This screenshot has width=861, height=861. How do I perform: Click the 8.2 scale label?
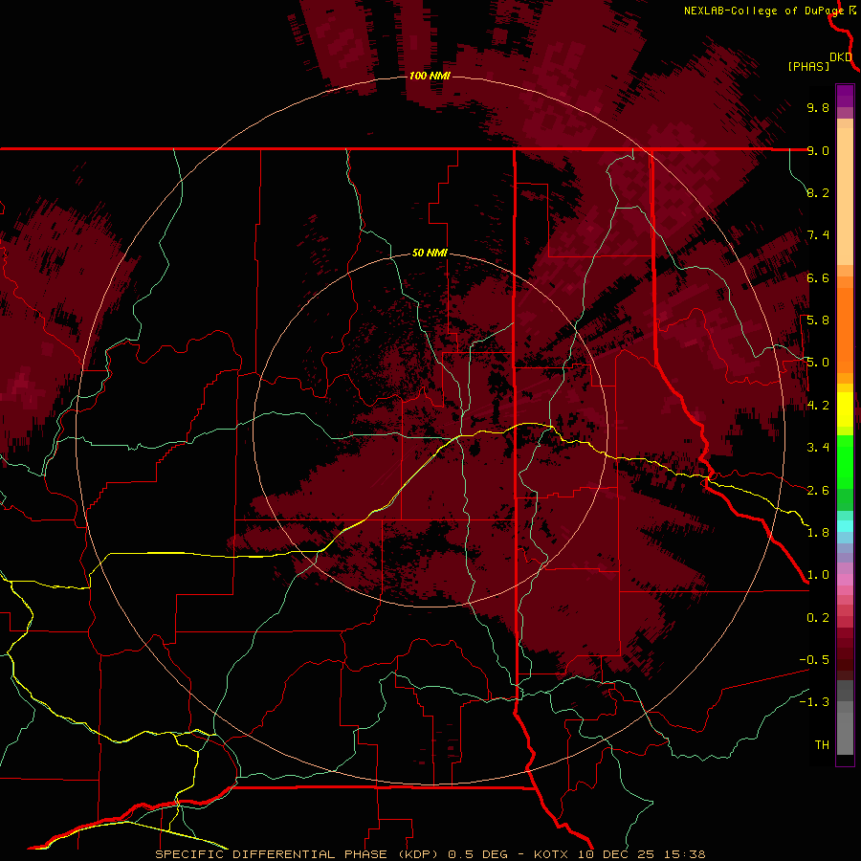[x=818, y=192]
